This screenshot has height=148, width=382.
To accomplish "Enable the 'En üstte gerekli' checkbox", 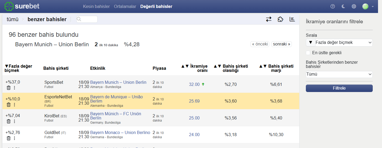I will (x=308, y=53).
